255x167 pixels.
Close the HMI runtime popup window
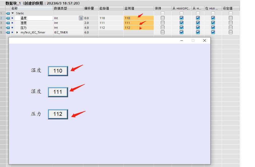click(x=204, y=40)
